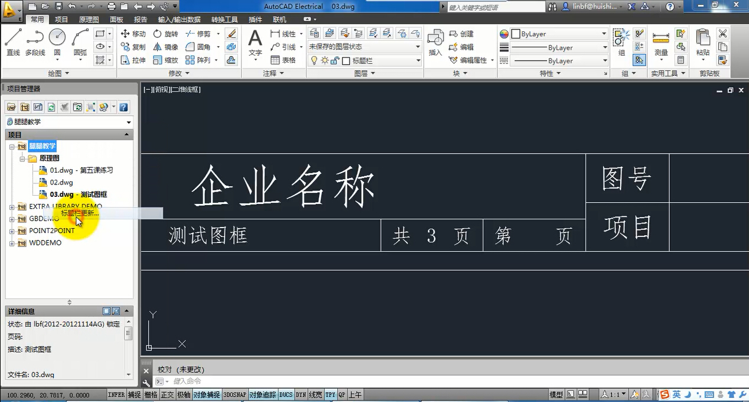Toggle 正交 (Ortho) mode in status bar
The height and width of the screenshot is (402, 749).
click(167, 395)
